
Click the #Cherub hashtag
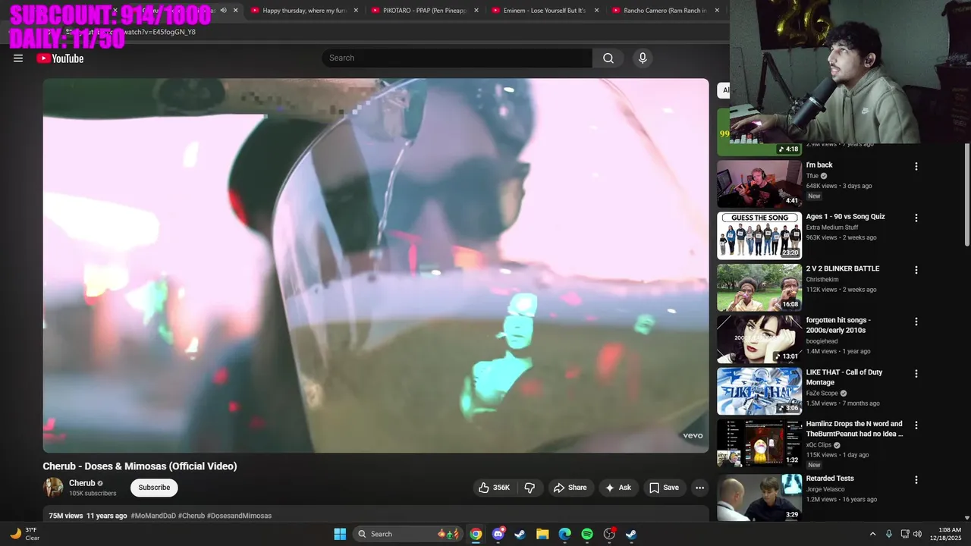coord(191,516)
